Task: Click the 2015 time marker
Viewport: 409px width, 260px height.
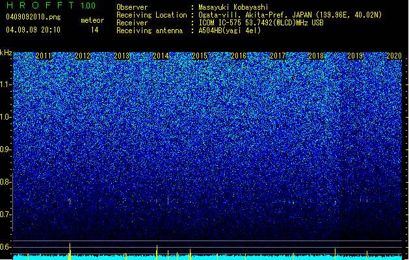Action: click(200, 56)
